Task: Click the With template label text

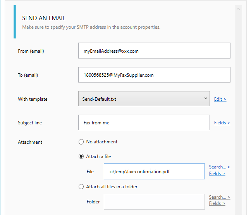Action: pos(33,99)
